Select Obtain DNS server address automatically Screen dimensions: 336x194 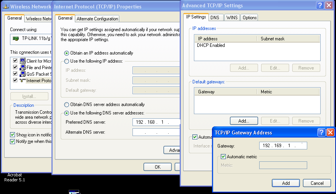click(x=67, y=104)
